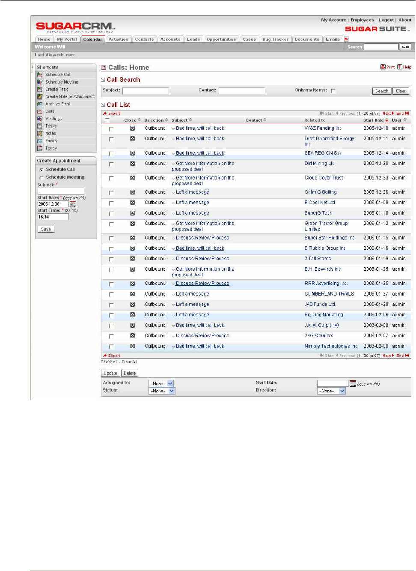Switch to Accounts tab
This screenshot has width=416, height=571.
170,39
